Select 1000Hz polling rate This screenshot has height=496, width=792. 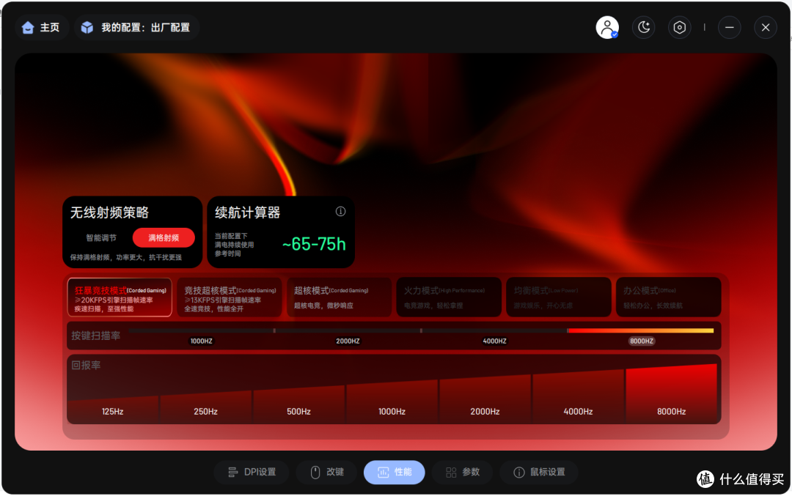392,401
